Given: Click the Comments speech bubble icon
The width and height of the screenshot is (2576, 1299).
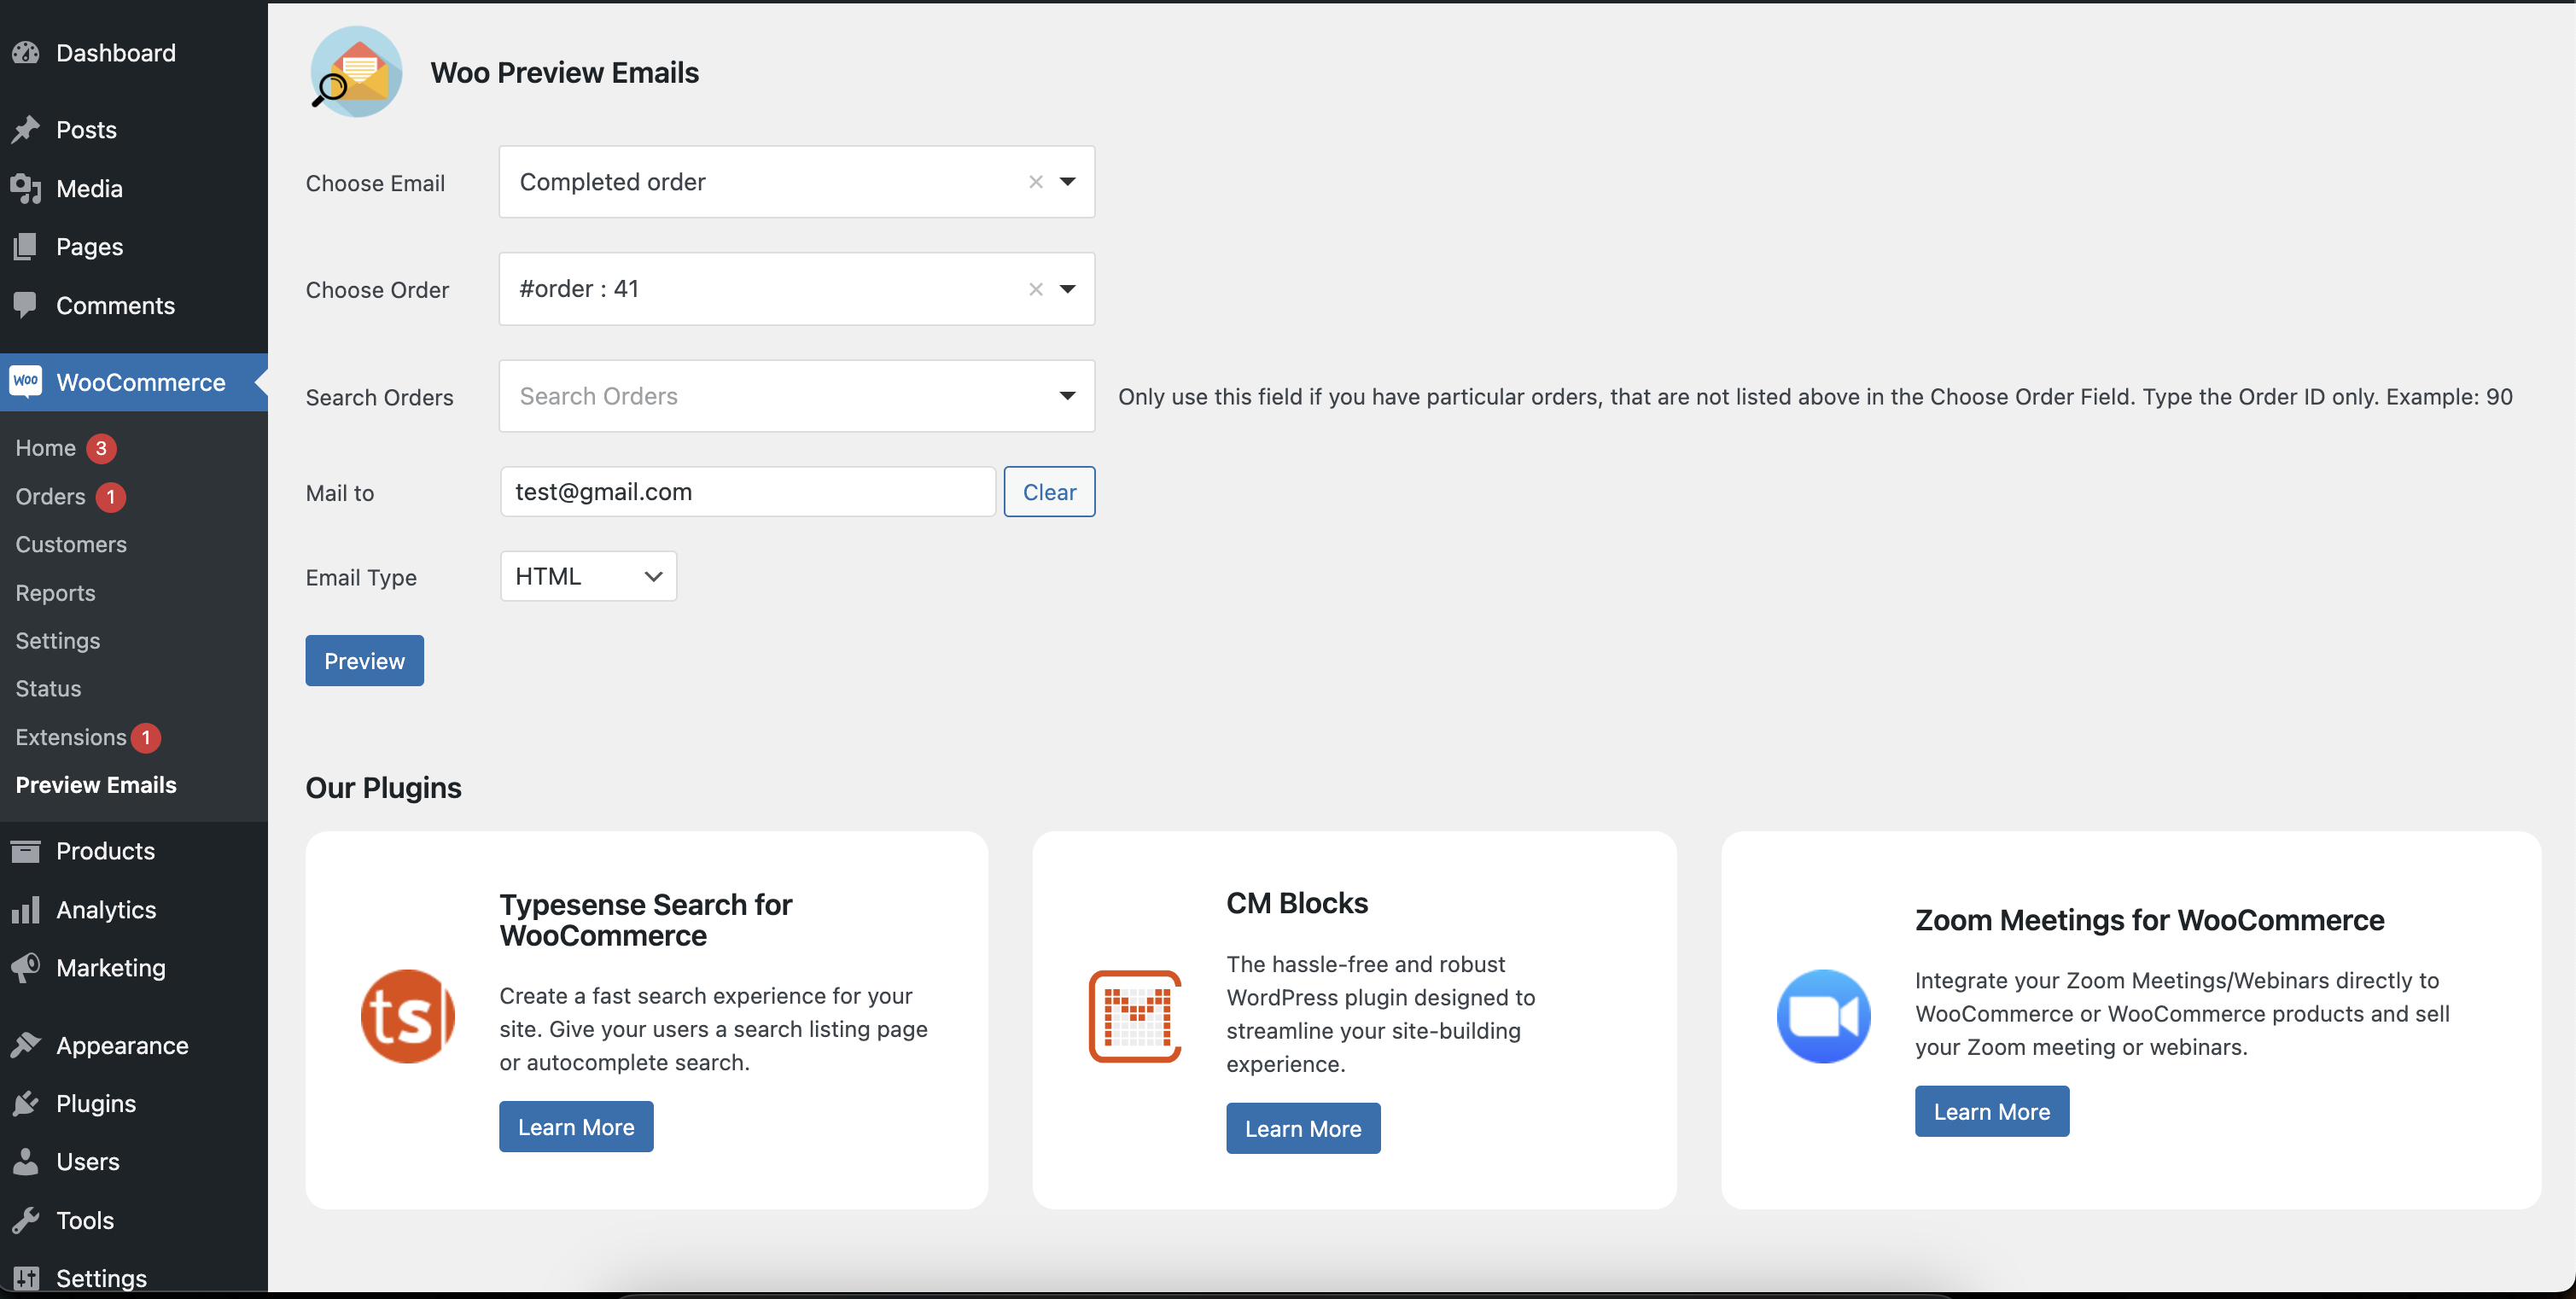Looking at the screenshot, I should point(26,305).
